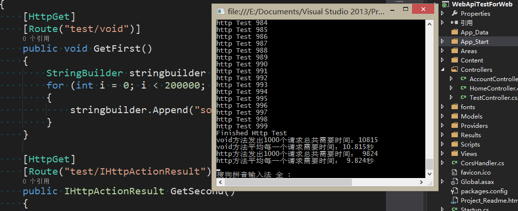Screen dimensions: 518x211
Task: Click the Project_Readme file icon
Action: coord(454,201)
